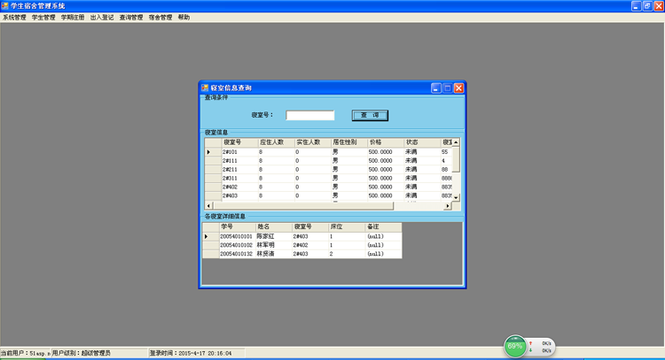
Task: Minimize the 寝室信息查询 dialog window
Action: pos(436,88)
